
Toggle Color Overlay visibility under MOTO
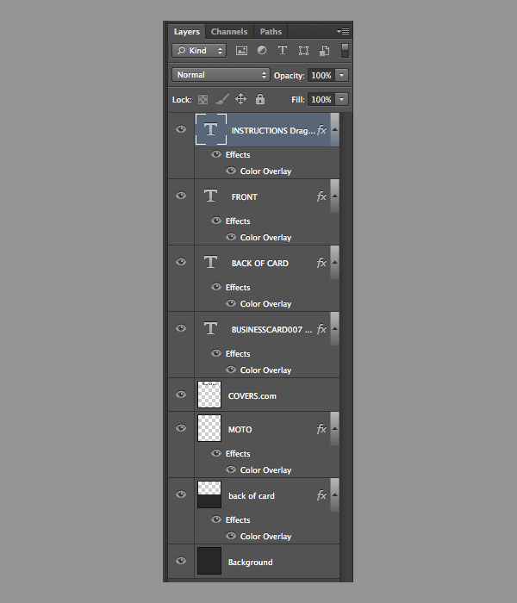click(231, 469)
